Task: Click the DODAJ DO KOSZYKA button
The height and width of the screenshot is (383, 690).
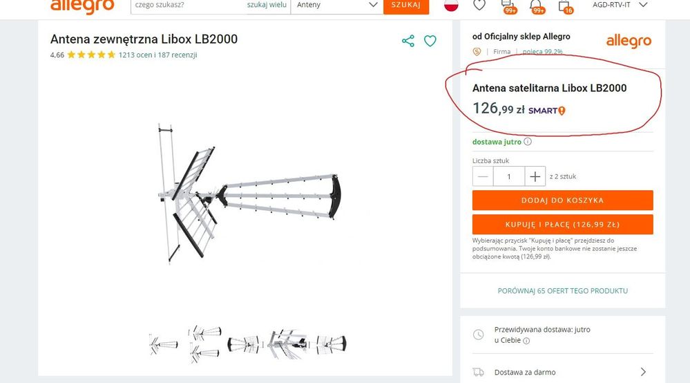Action: tap(562, 200)
